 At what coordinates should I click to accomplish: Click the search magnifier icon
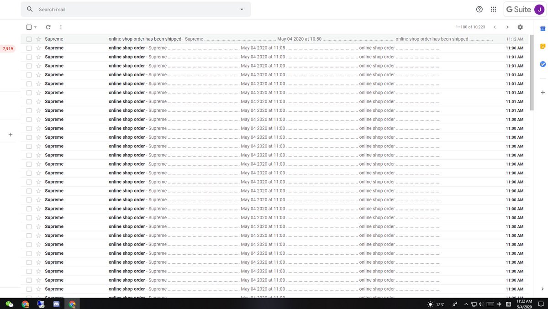(30, 9)
